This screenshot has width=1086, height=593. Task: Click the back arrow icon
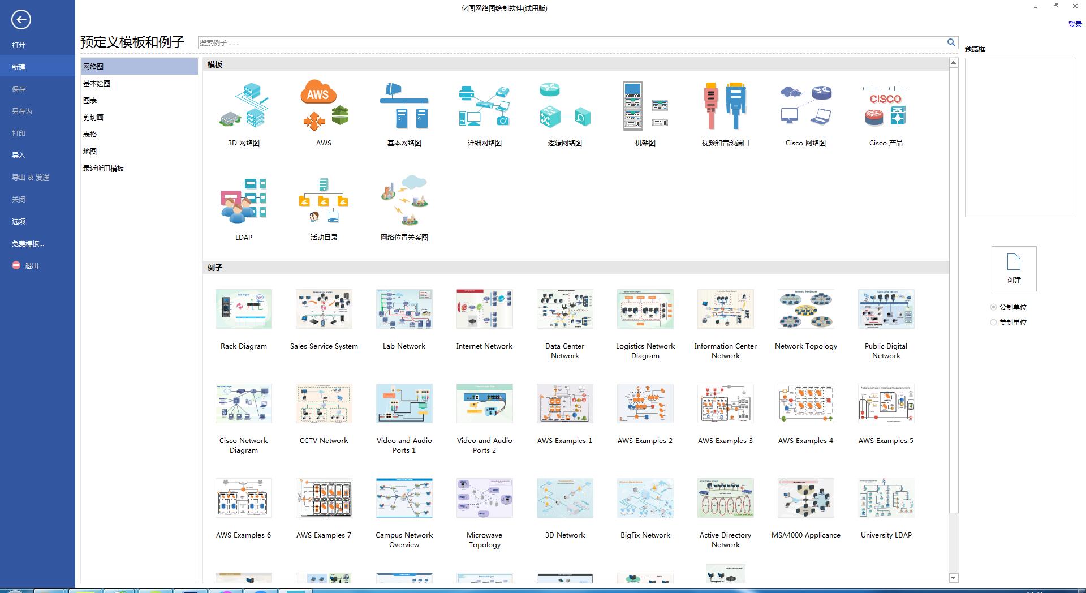pos(21,20)
